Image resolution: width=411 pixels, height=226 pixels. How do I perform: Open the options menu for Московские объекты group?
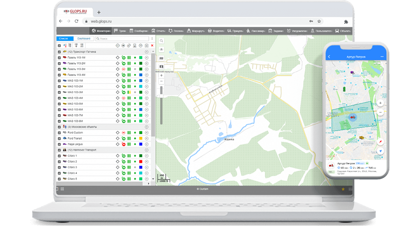[147, 127]
